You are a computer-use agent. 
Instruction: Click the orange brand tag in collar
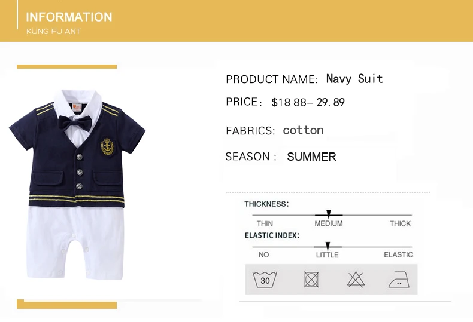pos(77,108)
